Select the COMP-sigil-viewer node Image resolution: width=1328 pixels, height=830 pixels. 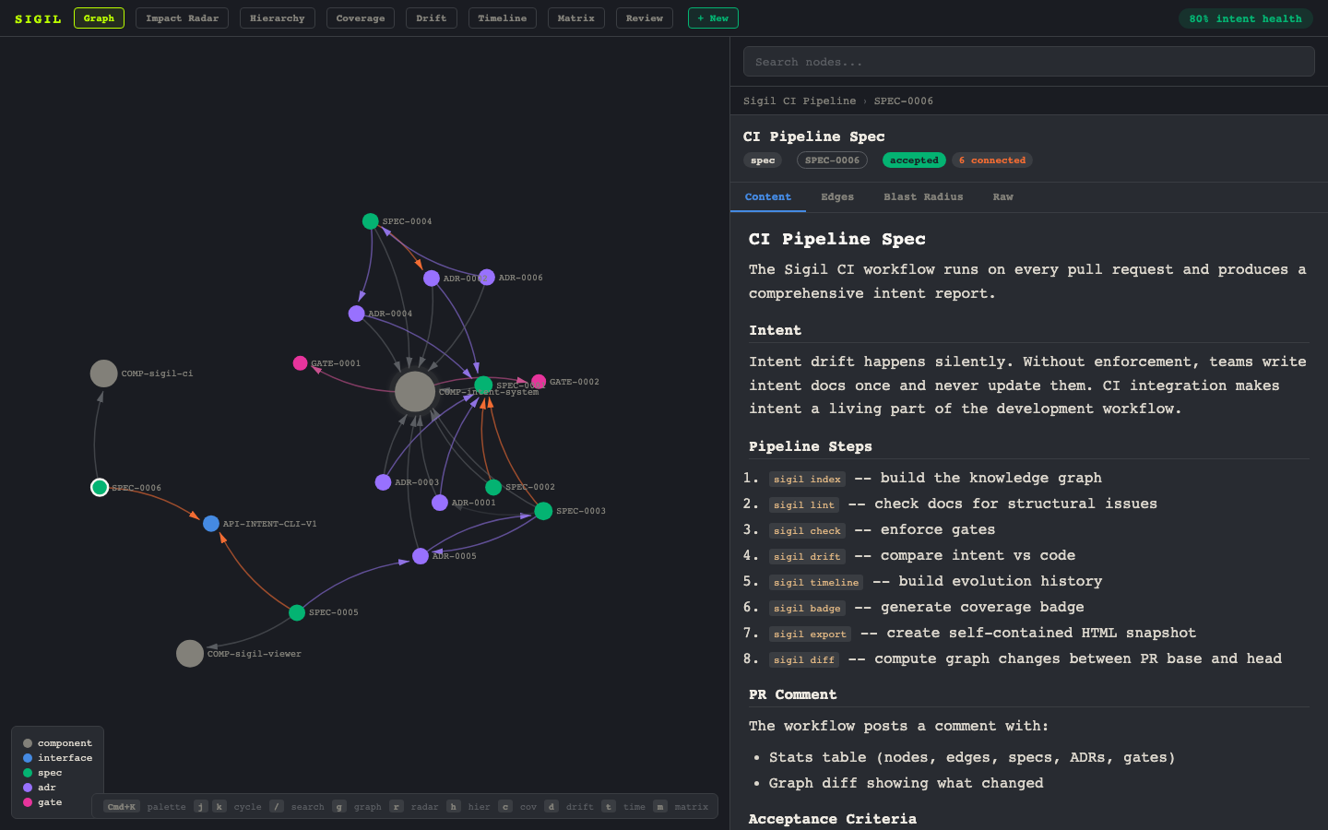[x=190, y=653]
